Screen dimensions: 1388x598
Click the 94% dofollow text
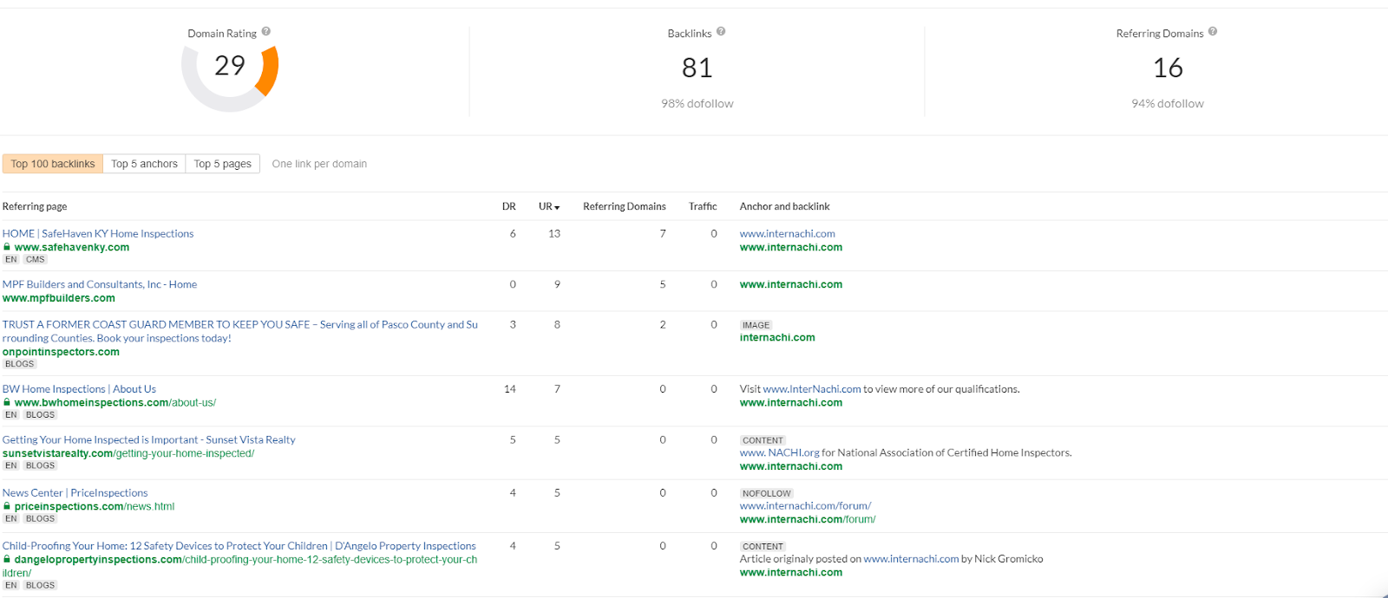pos(1168,103)
